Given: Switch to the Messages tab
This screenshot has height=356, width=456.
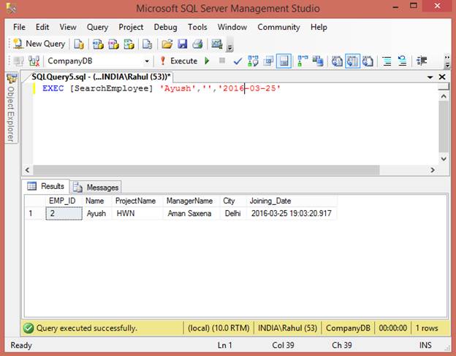Looking at the screenshot, I should (96, 187).
